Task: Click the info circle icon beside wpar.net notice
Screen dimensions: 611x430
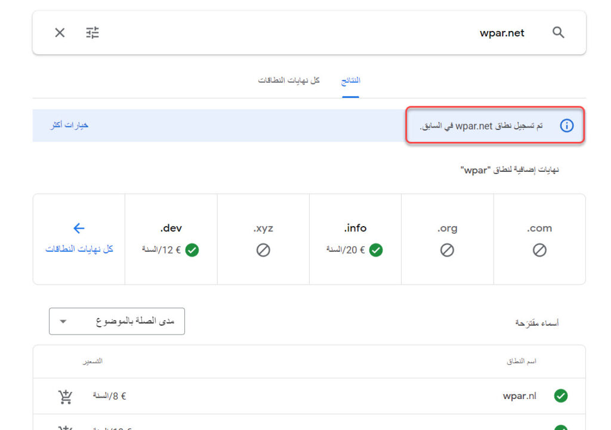Action: [x=567, y=125]
